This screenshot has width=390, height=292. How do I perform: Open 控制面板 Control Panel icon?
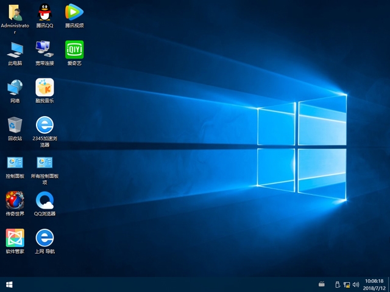(15, 162)
